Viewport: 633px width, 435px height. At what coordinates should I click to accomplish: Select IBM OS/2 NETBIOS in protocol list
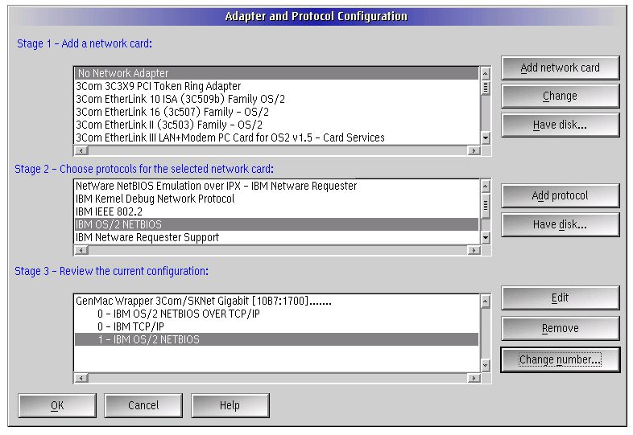[x=276, y=224]
